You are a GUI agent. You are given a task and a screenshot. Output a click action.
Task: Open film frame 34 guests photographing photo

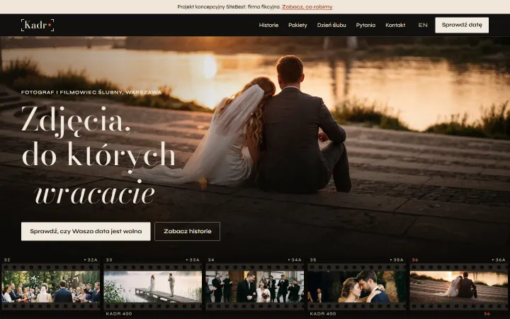(x=255, y=286)
